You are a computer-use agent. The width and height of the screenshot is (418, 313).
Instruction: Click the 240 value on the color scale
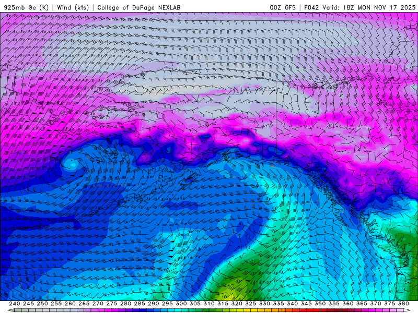[15, 304]
